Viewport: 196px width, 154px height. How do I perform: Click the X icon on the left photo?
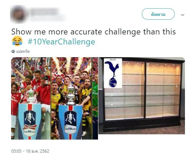tap(17, 64)
